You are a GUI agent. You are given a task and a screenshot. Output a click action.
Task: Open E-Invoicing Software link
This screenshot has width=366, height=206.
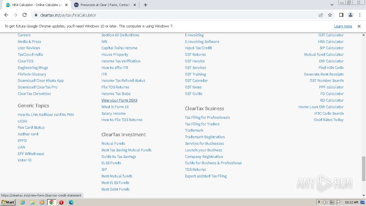(x=202, y=41)
